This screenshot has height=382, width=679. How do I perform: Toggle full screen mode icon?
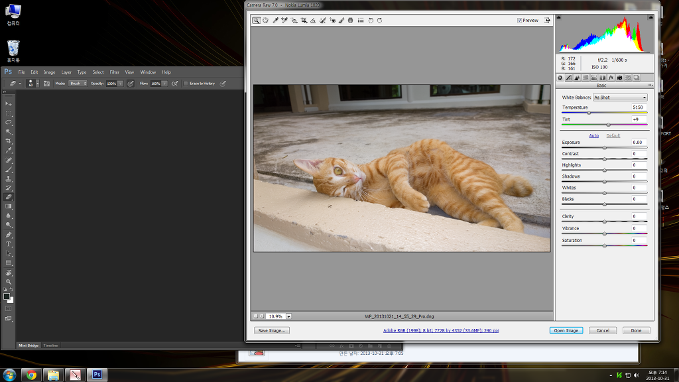pos(547,21)
